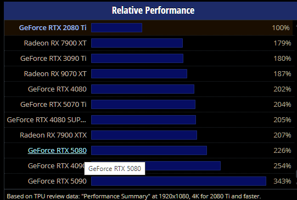The image size is (297, 200).
Task: Click the 254% performance value
Action: (282, 166)
